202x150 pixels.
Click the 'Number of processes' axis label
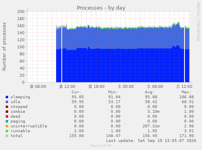(4, 46)
